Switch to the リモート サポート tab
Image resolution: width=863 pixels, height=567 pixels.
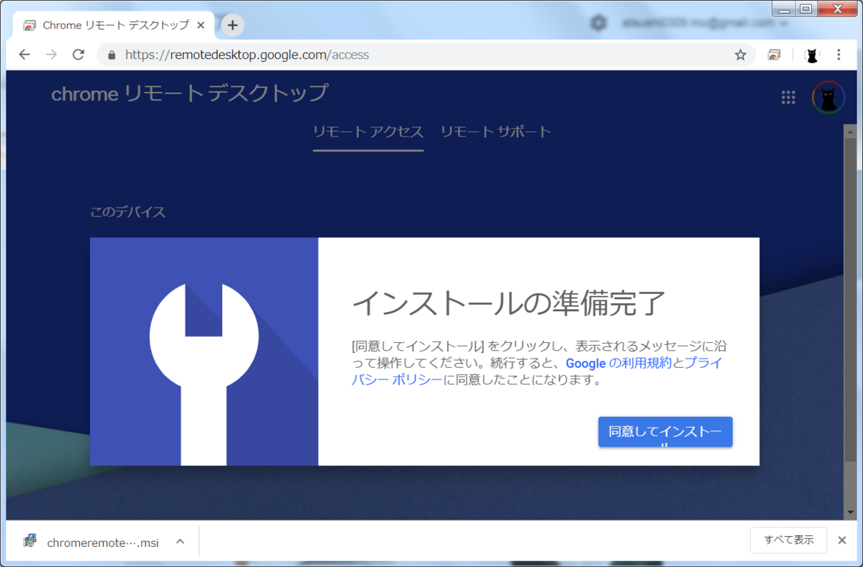point(496,132)
